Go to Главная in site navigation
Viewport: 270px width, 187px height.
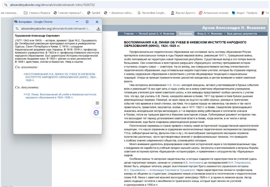[x=128, y=34]
